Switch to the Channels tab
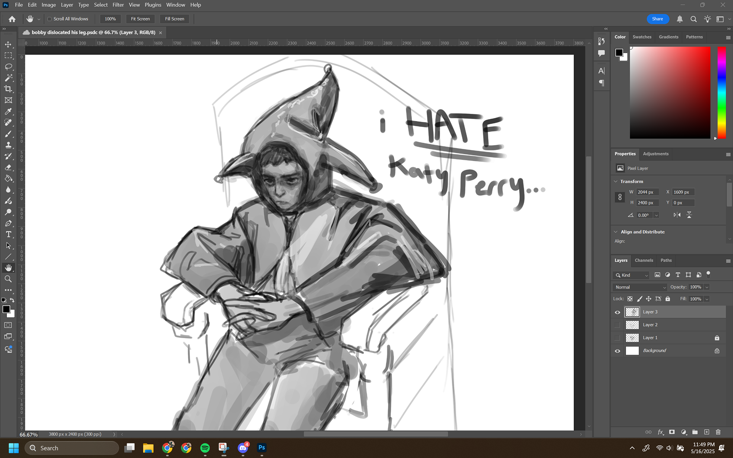This screenshot has width=733, height=458. (644, 260)
